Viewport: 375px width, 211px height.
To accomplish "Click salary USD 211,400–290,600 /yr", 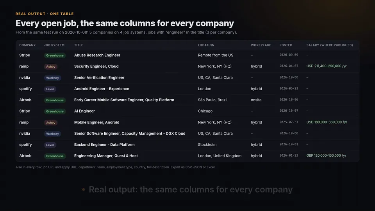I will pos(326,66).
